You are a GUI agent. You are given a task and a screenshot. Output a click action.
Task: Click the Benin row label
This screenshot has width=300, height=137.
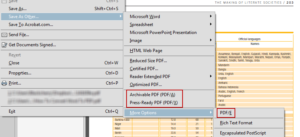tap(118, 133)
